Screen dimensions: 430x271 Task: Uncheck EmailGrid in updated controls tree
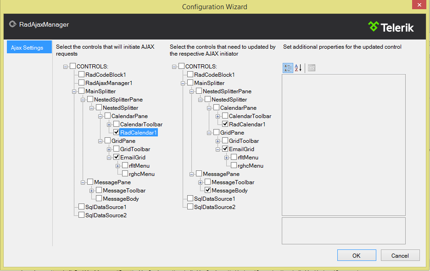click(x=225, y=149)
